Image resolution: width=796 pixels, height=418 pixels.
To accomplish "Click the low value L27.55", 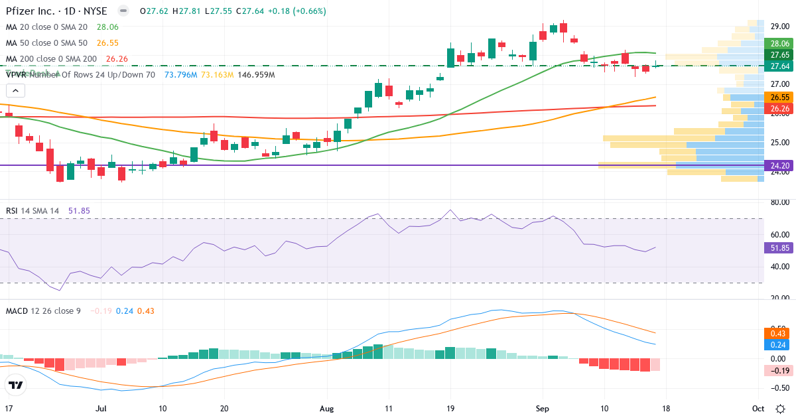I will (217, 11).
